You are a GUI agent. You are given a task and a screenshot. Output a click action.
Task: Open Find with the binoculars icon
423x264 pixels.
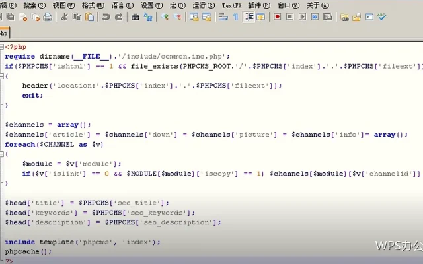tap(135, 17)
